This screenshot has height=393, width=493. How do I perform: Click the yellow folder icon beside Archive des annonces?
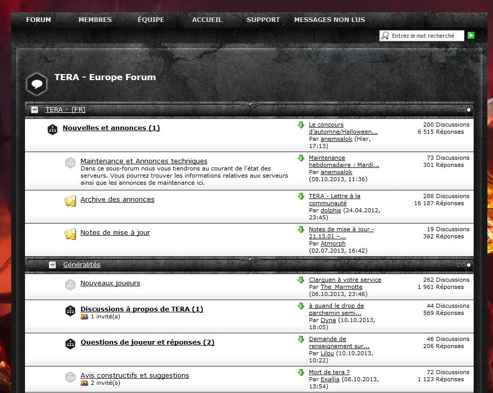pos(70,201)
